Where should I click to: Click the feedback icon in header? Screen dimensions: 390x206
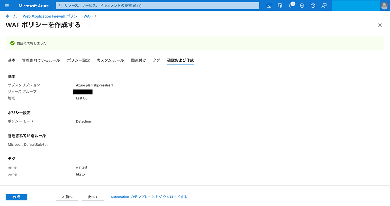pyautogui.click(x=324, y=6)
